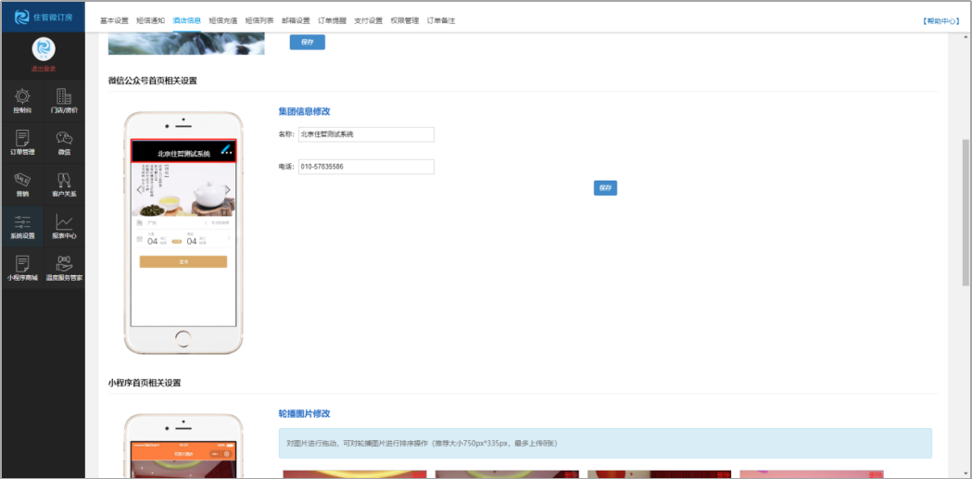Screen dimensions: 972x479
Task: Open the 控制台 dashboard icon
Action: 22,100
